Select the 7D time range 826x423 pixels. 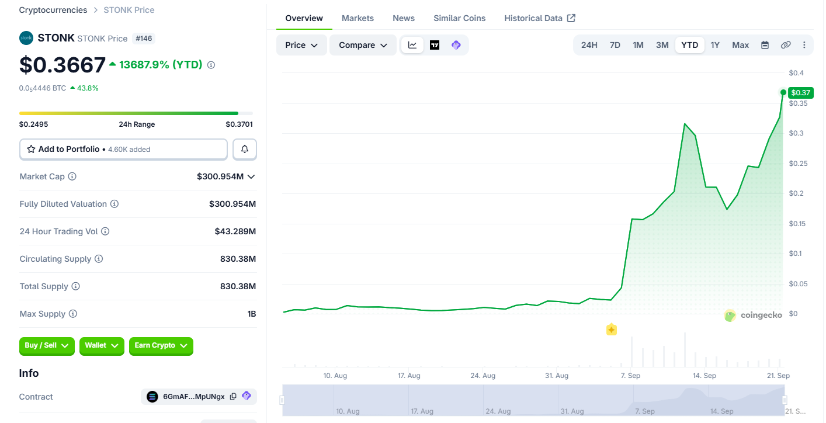coord(615,45)
